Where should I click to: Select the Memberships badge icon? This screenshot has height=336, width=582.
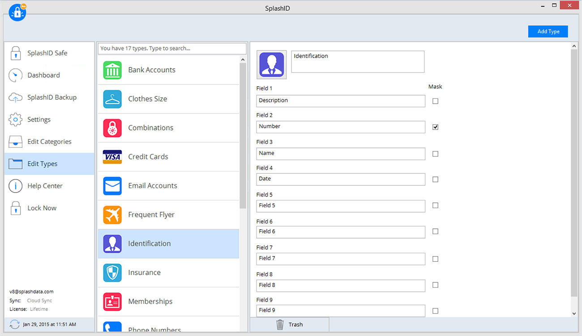pyautogui.click(x=112, y=302)
